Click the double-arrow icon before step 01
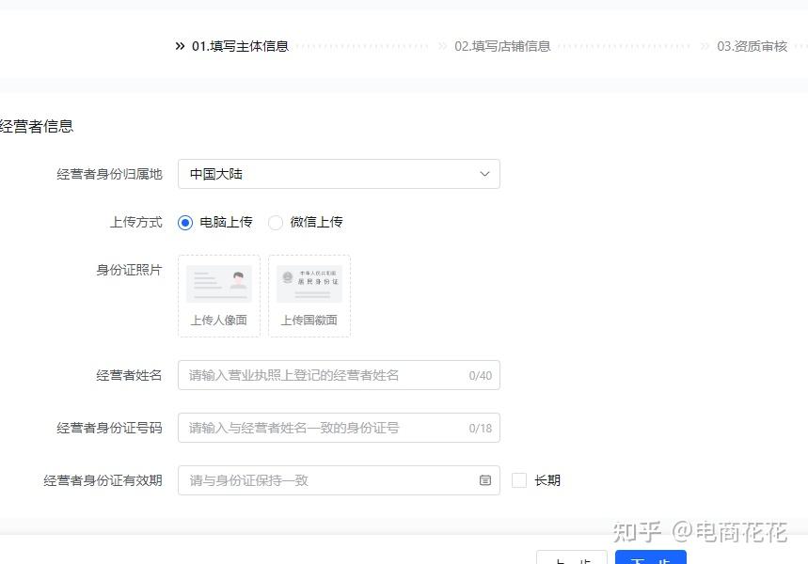 tap(180, 46)
